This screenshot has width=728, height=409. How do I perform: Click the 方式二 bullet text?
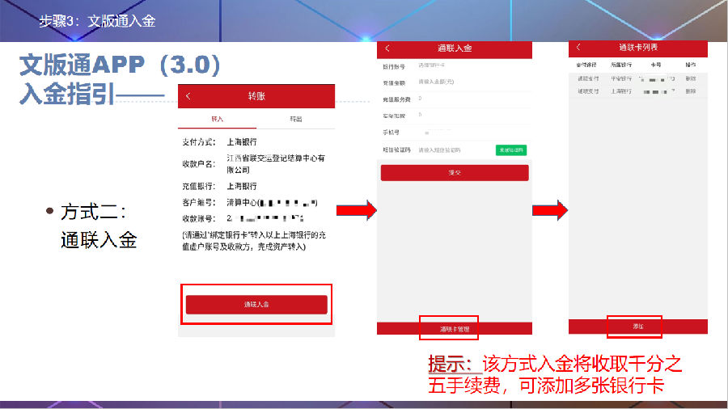coord(93,213)
